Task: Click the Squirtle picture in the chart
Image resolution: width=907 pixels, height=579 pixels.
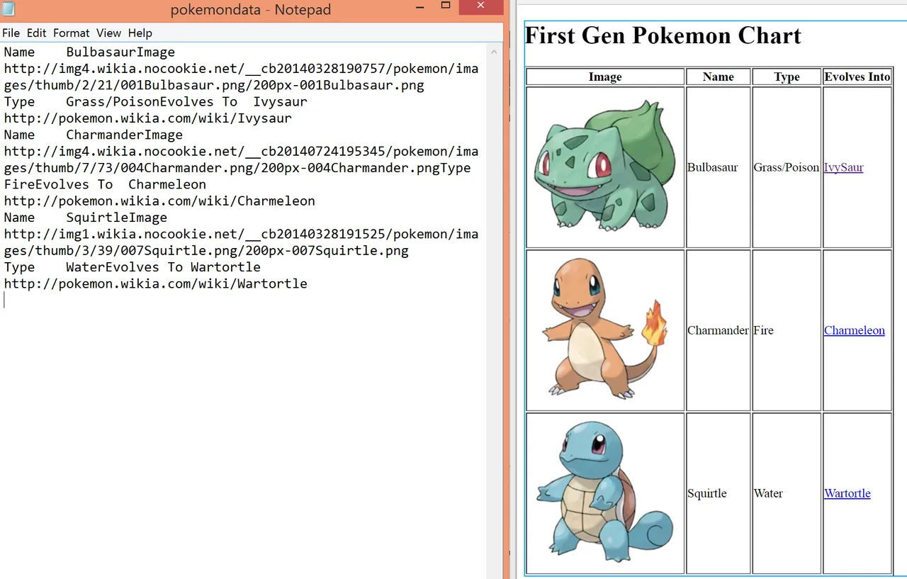Action: pos(604,493)
